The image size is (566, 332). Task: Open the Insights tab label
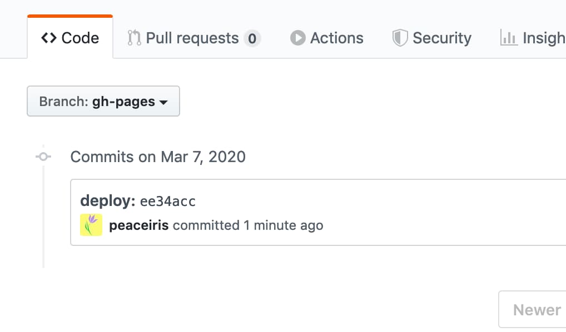click(544, 38)
